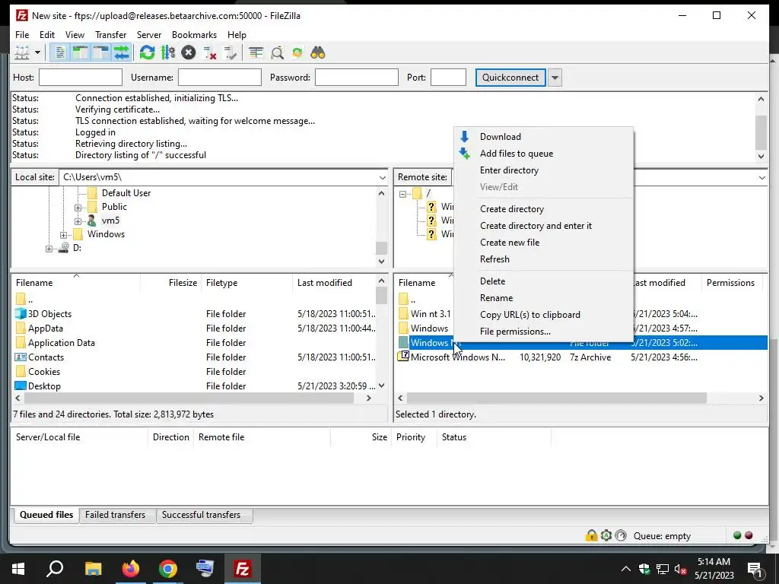Open the Remote site path dropdown
This screenshot has width=779, height=584.
[x=762, y=177]
